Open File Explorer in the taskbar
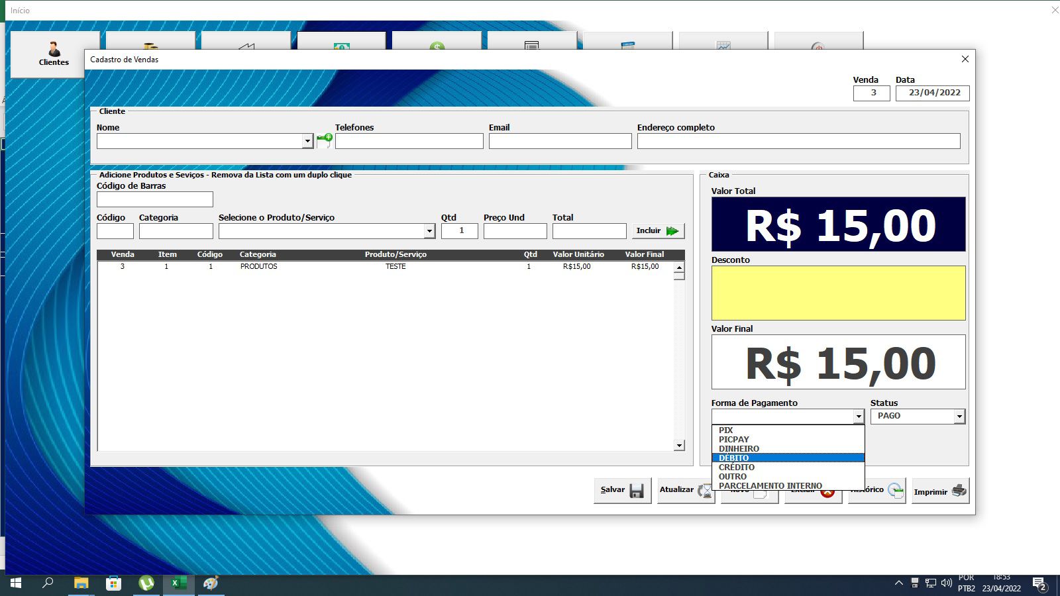Image resolution: width=1060 pixels, height=596 pixels. pyautogui.click(x=81, y=583)
